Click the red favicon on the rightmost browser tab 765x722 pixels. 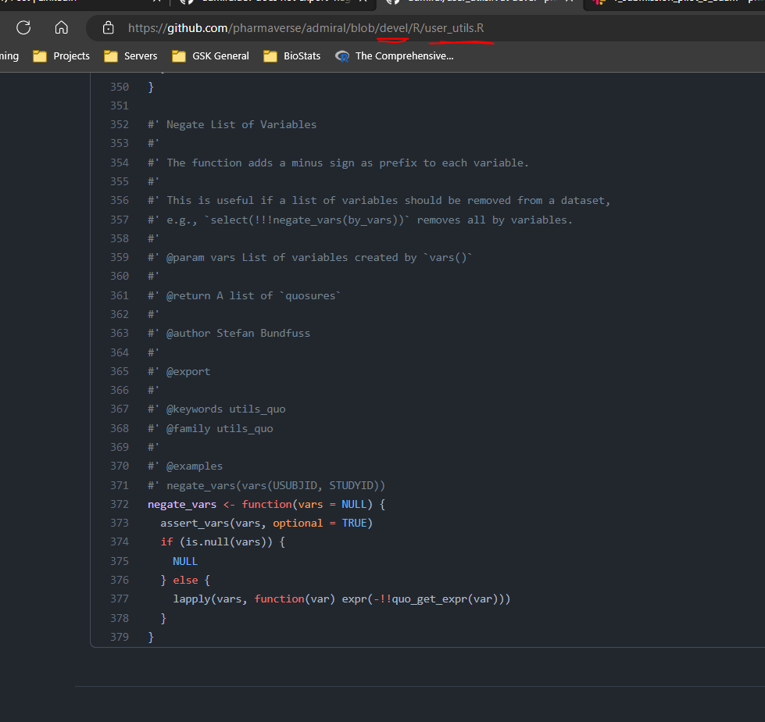click(599, 2)
